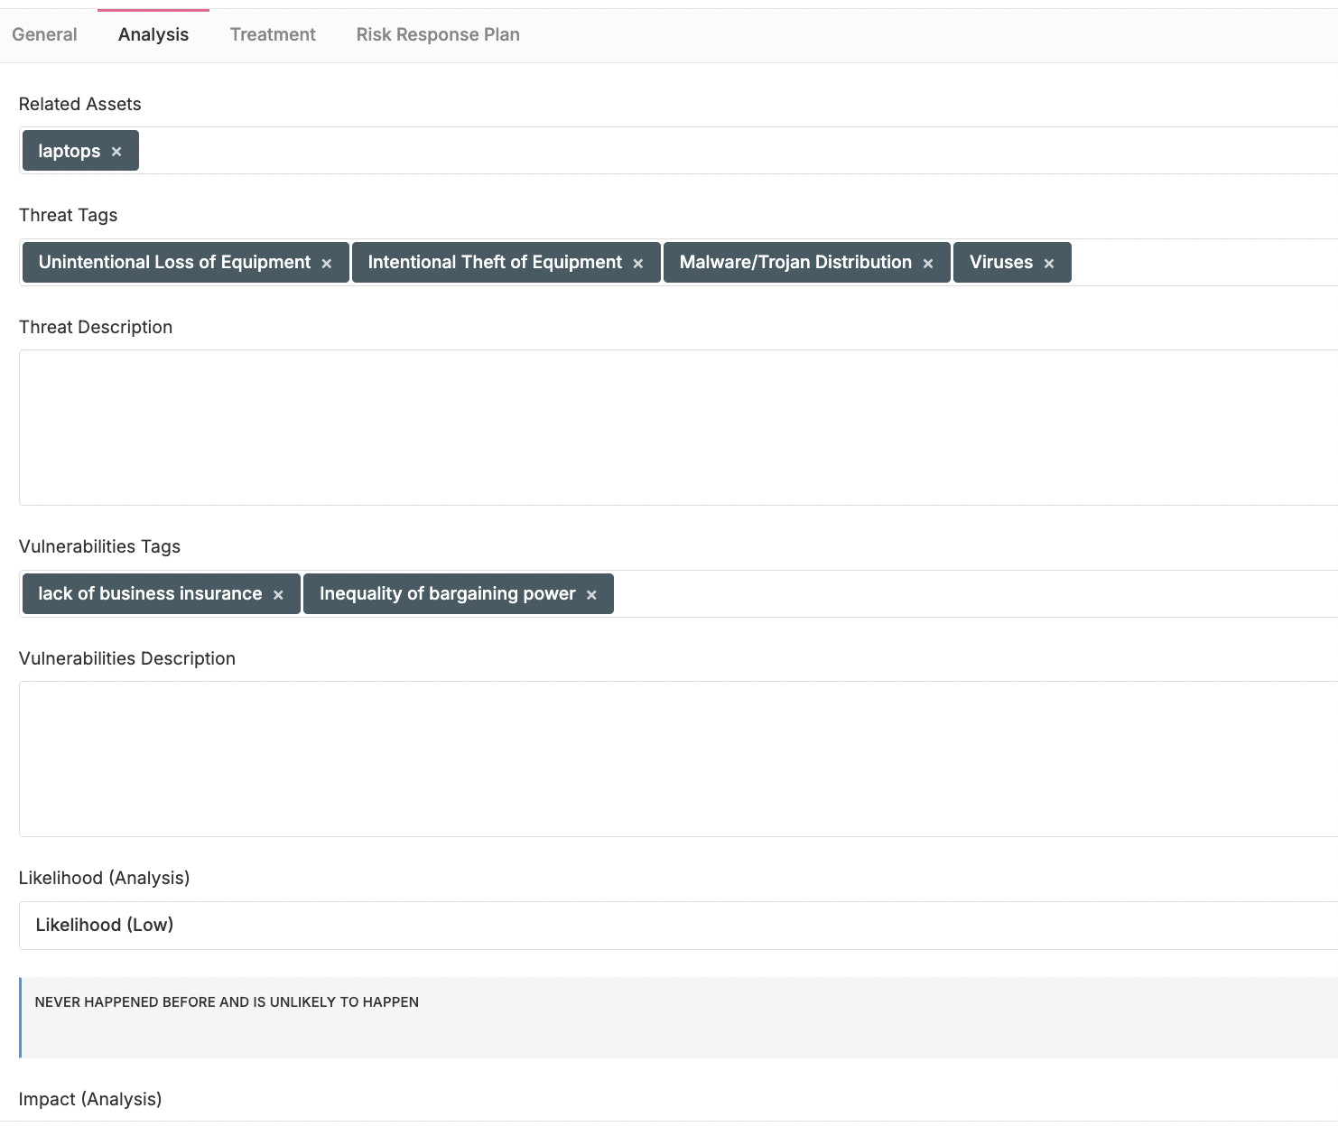Click empty area of Threat Tags field

[1201, 263]
